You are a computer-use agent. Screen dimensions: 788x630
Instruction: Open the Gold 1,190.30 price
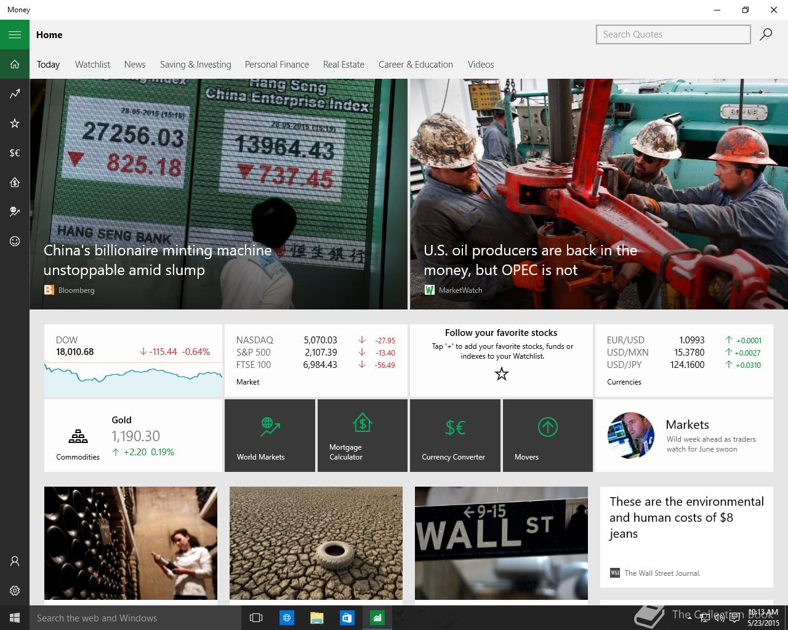135,436
